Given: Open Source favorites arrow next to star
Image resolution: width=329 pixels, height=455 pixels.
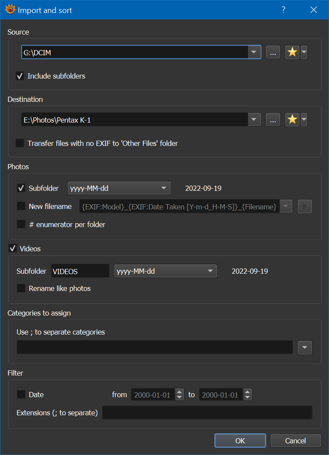Looking at the screenshot, I should coord(304,52).
